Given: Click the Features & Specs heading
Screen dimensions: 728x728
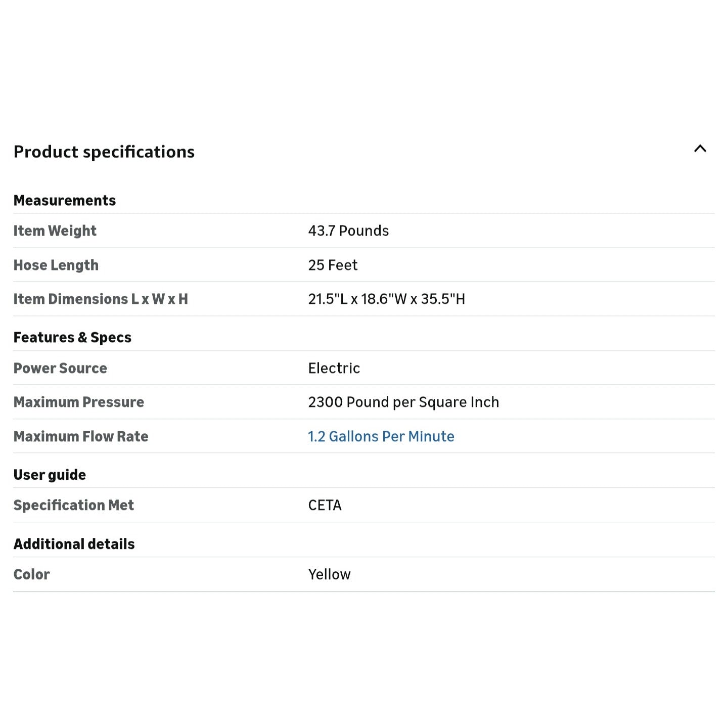Looking at the screenshot, I should click(72, 337).
